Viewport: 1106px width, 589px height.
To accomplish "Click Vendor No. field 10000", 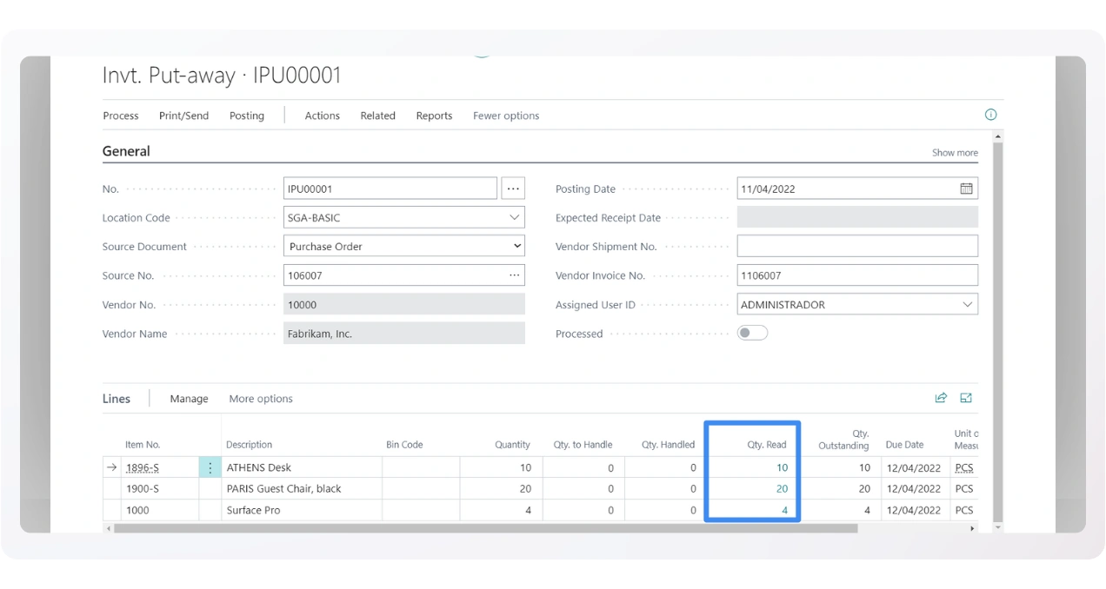I will tap(404, 304).
